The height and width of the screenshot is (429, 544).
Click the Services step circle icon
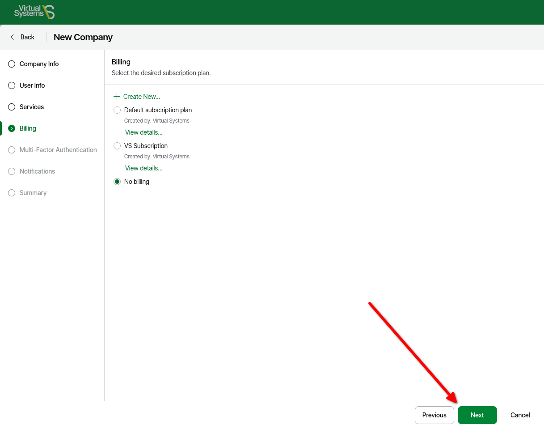coord(12,107)
